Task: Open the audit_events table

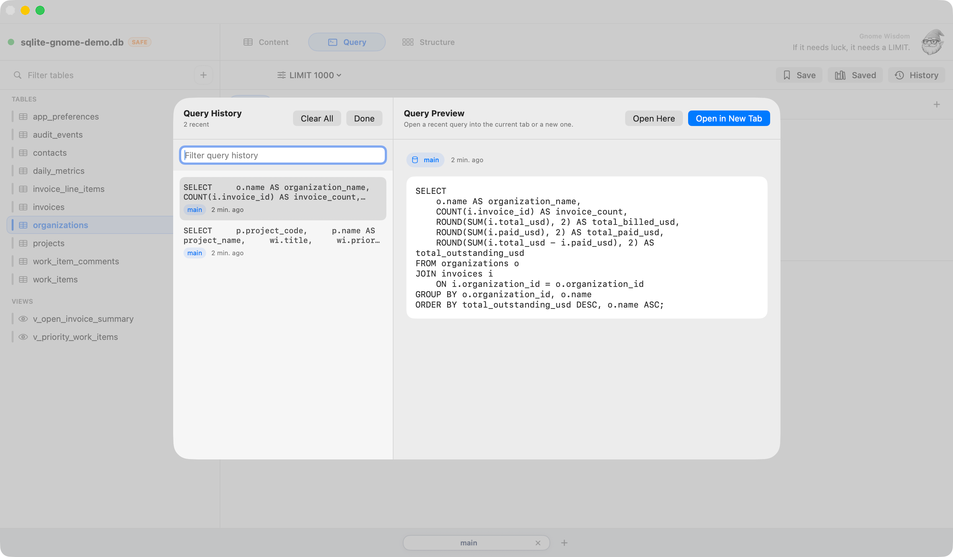Action: pyautogui.click(x=58, y=135)
